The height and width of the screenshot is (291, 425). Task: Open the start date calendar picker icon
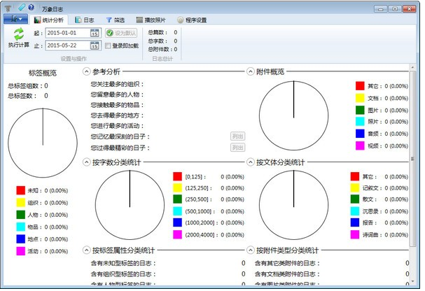coord(95,33)
